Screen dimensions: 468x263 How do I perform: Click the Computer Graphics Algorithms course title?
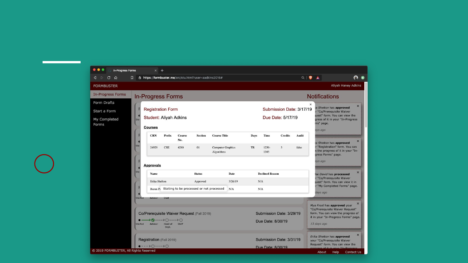[x=224, y=150]
